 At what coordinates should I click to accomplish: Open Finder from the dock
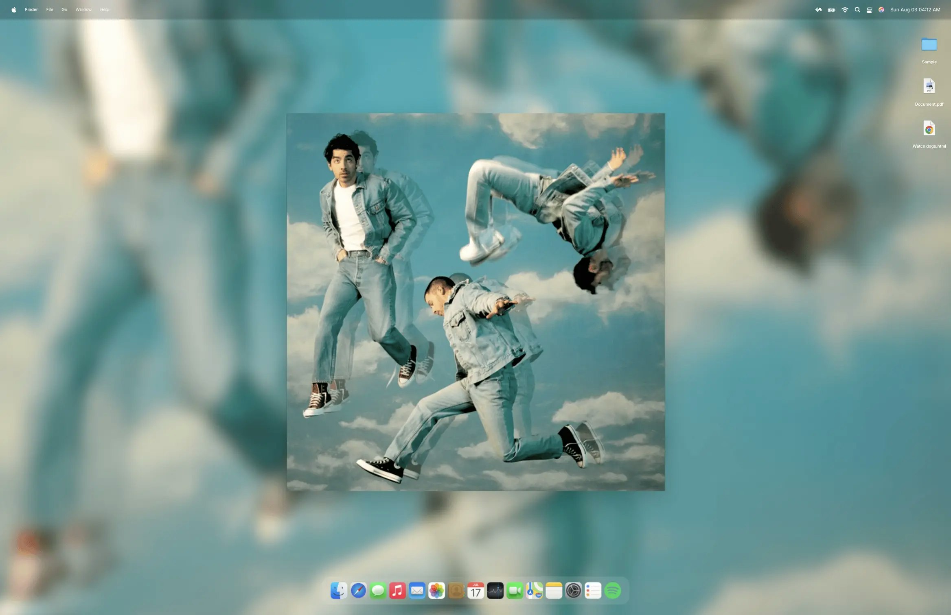(339, 591)
